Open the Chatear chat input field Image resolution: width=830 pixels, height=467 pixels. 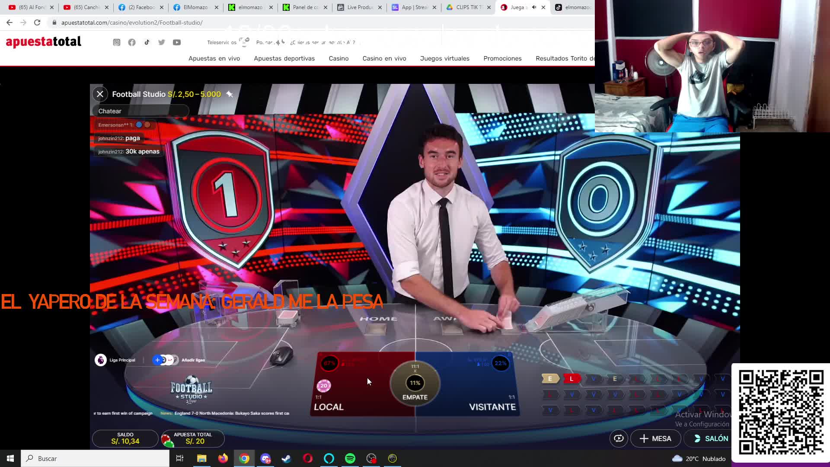140,111
